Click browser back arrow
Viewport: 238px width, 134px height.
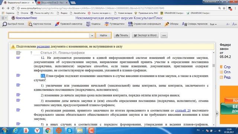pos(3,8)
